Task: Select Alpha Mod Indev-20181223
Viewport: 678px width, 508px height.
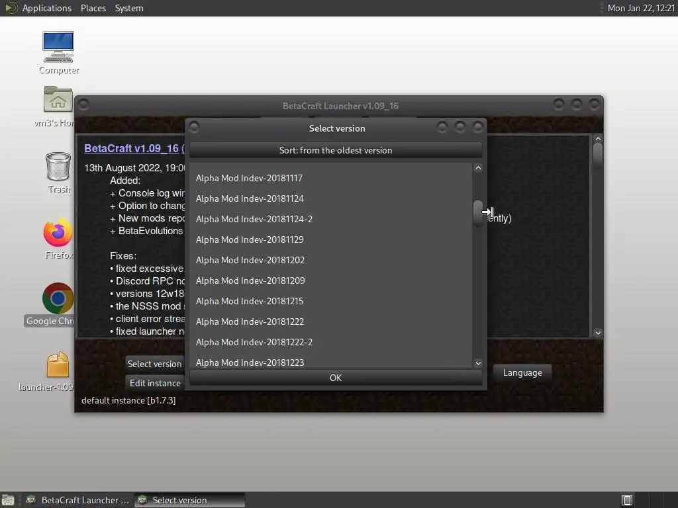Action: pyautogui.click(x=331, y=362)
